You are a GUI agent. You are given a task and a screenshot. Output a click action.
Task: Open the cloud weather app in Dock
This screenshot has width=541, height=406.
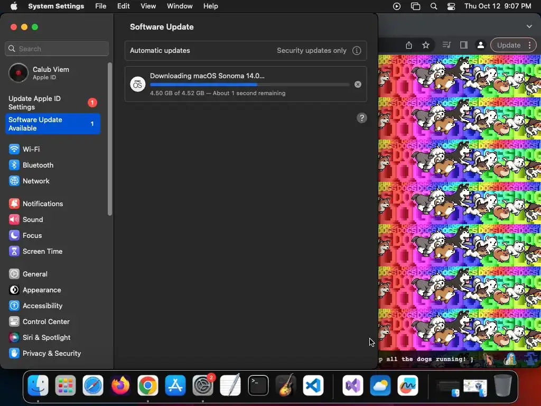click(x=380, y=385)
